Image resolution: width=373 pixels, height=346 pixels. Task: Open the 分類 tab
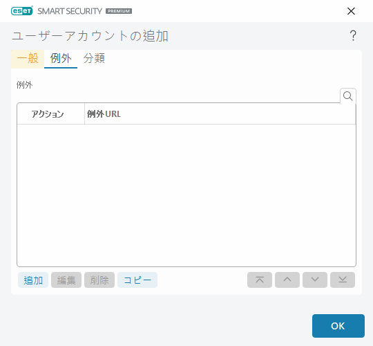click(x=94, y=59)
